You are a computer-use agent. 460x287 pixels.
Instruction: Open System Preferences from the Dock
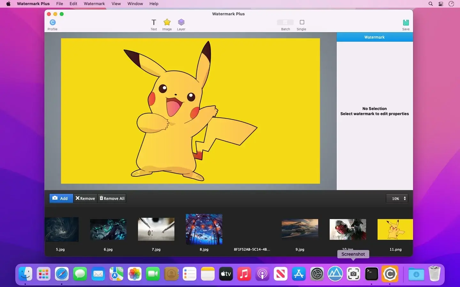[317, 274]
